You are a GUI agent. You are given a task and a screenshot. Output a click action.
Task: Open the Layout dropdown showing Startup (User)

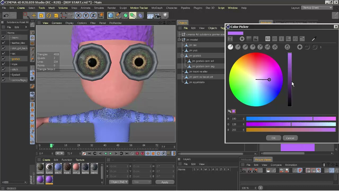pos(317,8)
